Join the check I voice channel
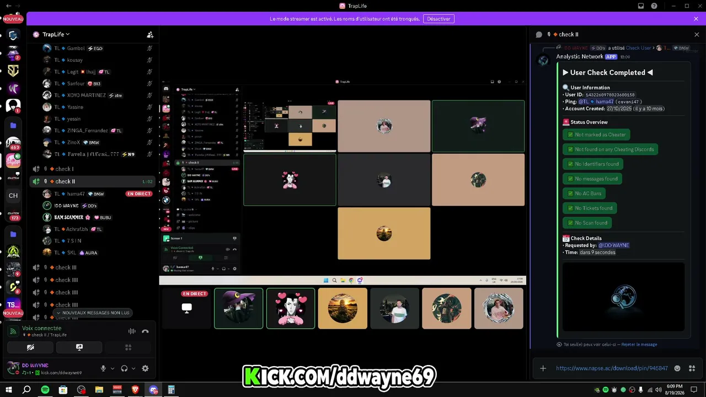Screen dimensions: 706x397 (x=93, y=169)
